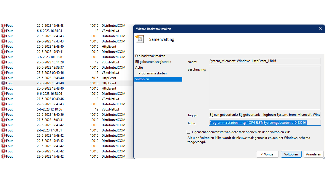The height and width of the screenshot is (183, 325).
Task: Select the Bij gebeurtenisregistratie wizard step
Action: [154, 61]
